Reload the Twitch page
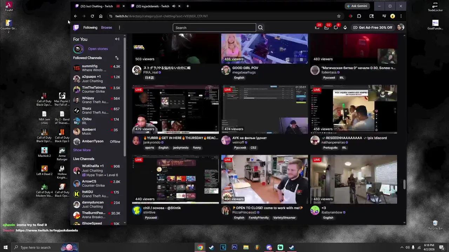 (x=92, y=16)
